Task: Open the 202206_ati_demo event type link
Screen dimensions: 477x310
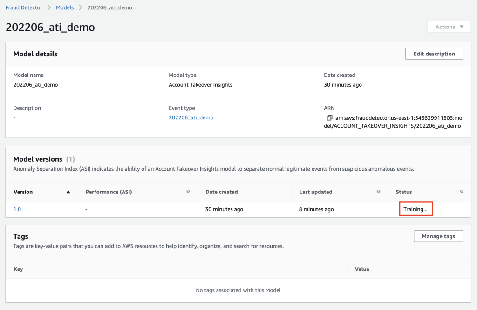Action: pos(191,118)
